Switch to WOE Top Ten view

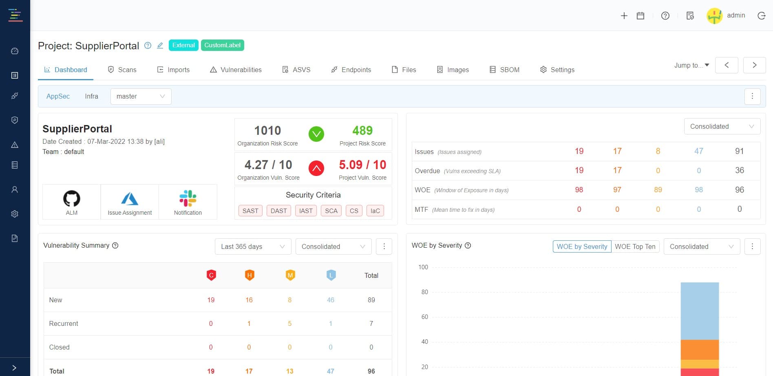pyautogui.click(x=635, y=246)
